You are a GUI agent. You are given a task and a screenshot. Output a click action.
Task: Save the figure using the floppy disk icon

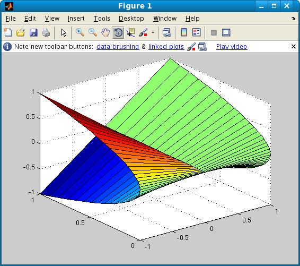coord(33,32)
